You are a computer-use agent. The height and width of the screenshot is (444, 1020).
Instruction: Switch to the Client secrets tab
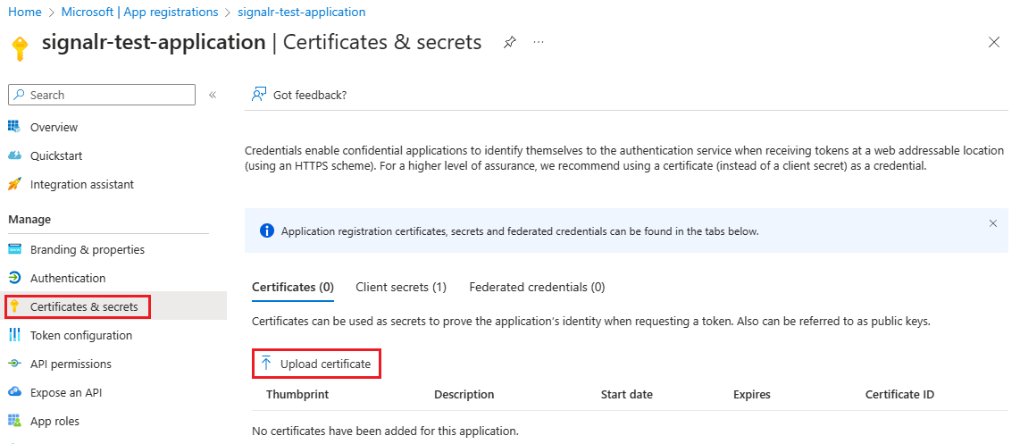click(401, 287)
